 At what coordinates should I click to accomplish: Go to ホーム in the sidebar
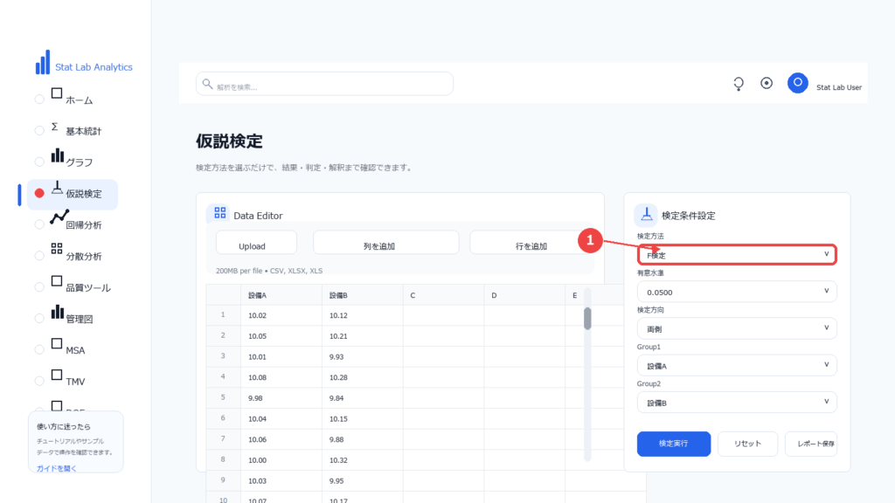[80, 100]
